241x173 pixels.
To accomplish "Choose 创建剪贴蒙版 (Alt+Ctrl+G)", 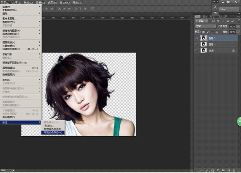I will pyautogui.click(x=21, y=49).
